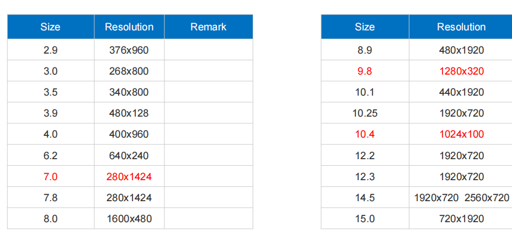Click the Size header in the left table
512x236 pixels.
coord(50,27)
